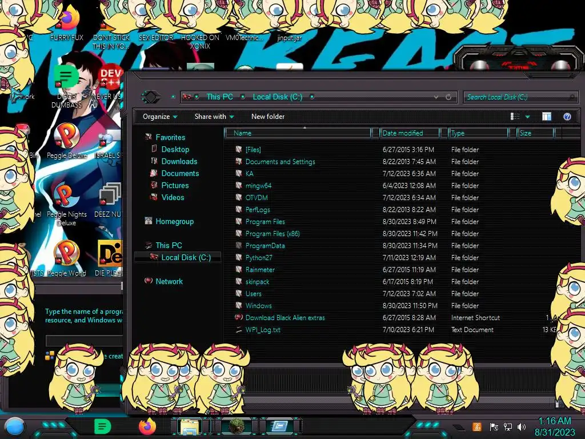Sort by the Size column header
This screenshot has width=585, height=439.
[x=535, y=133]
